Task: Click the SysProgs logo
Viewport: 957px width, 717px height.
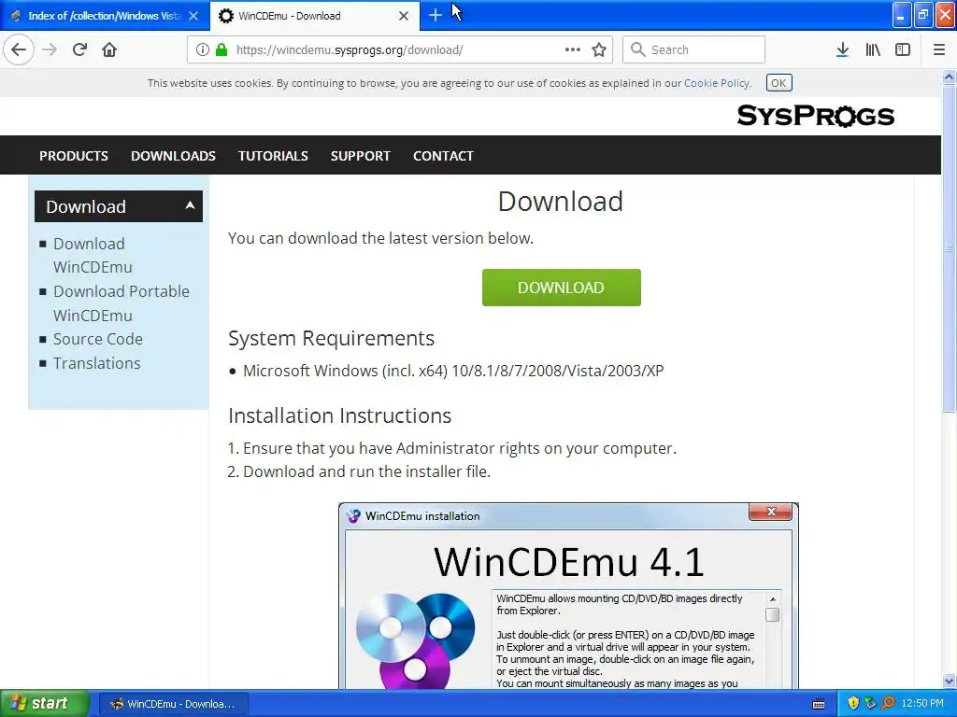Action: pyautogui.click(x=815, y=115)
